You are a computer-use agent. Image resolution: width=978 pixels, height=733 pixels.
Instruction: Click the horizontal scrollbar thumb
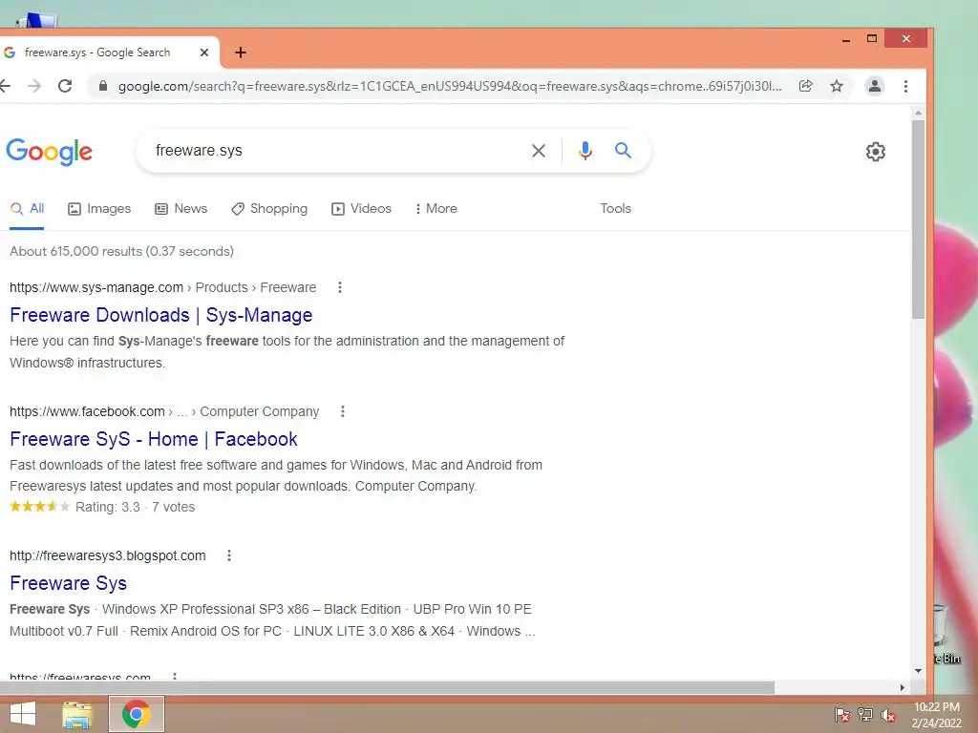pyautogui.click(x=387, y=687)
